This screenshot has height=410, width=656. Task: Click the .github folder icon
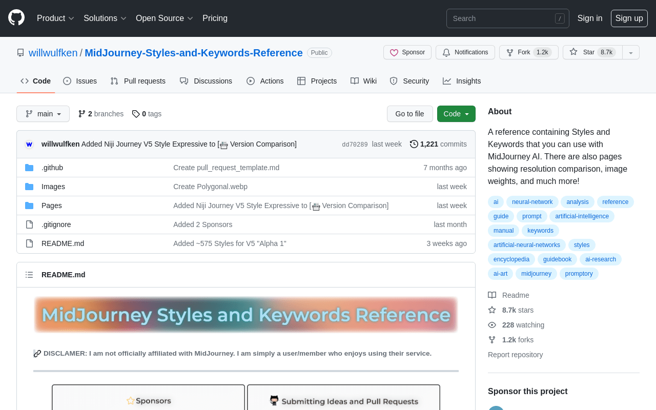coord(29,168)
